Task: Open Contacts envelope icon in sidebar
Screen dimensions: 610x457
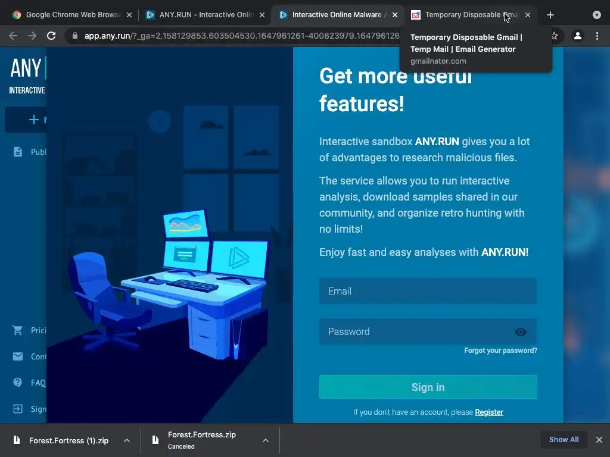Action: (x=18, y=356)
